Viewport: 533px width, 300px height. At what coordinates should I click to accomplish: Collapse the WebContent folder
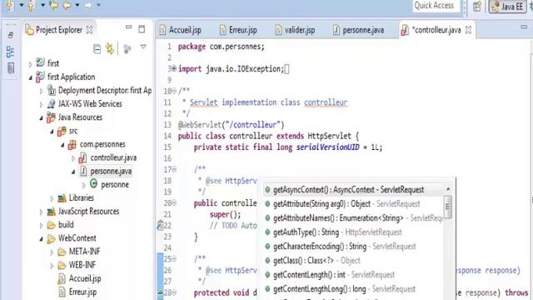[41, 238]
